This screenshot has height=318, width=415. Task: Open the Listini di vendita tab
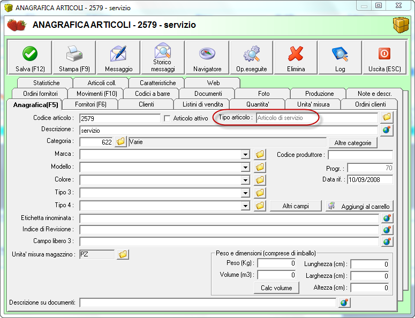point(203,104)
